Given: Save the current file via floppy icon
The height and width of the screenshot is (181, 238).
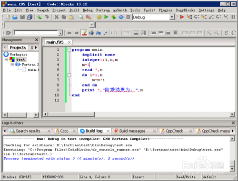Looking at the screenshot, I should (22, 17).
